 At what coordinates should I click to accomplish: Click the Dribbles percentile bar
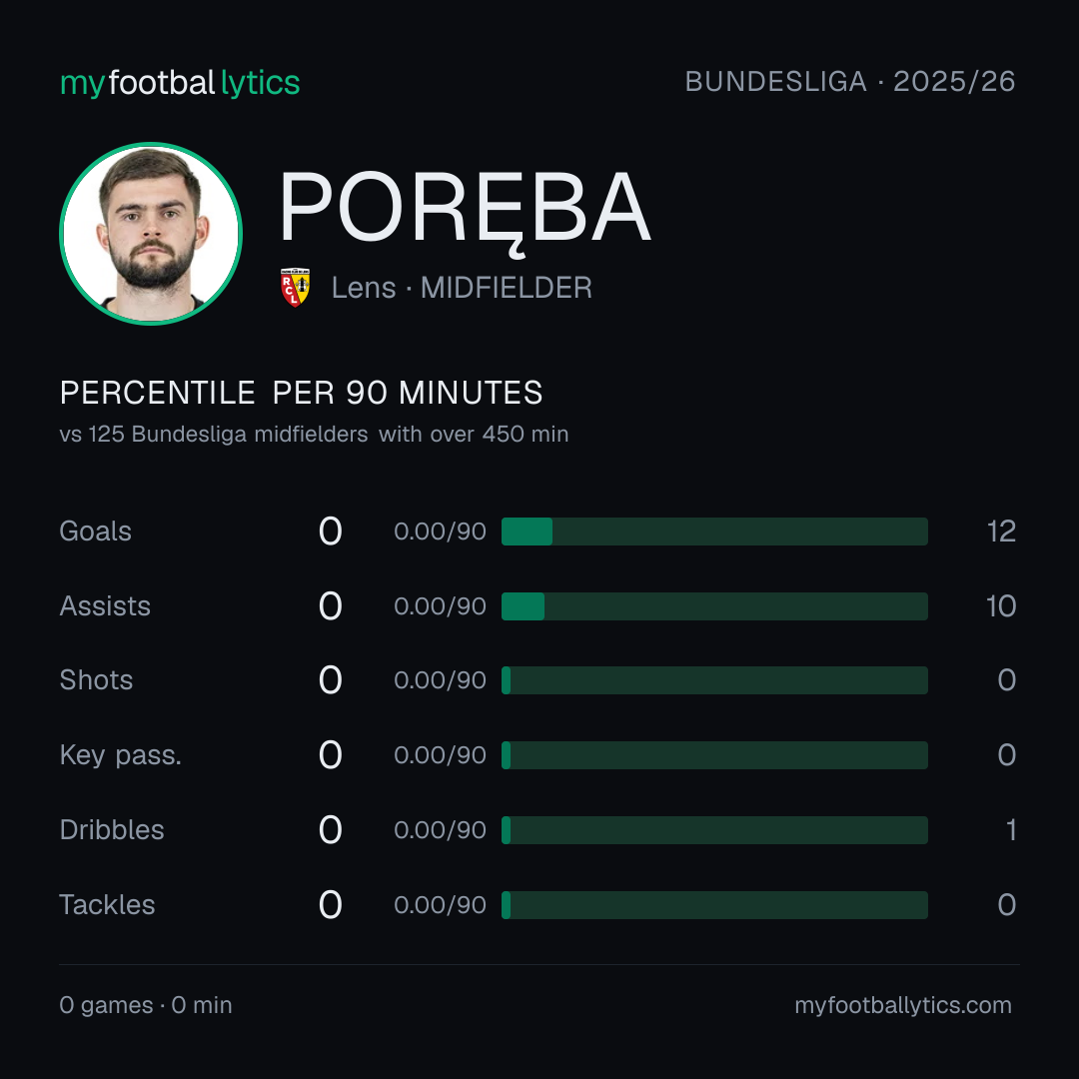(x=714, y=830)
